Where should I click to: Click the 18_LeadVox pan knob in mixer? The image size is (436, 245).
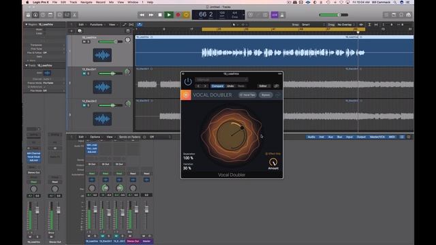tap(92, 188)
